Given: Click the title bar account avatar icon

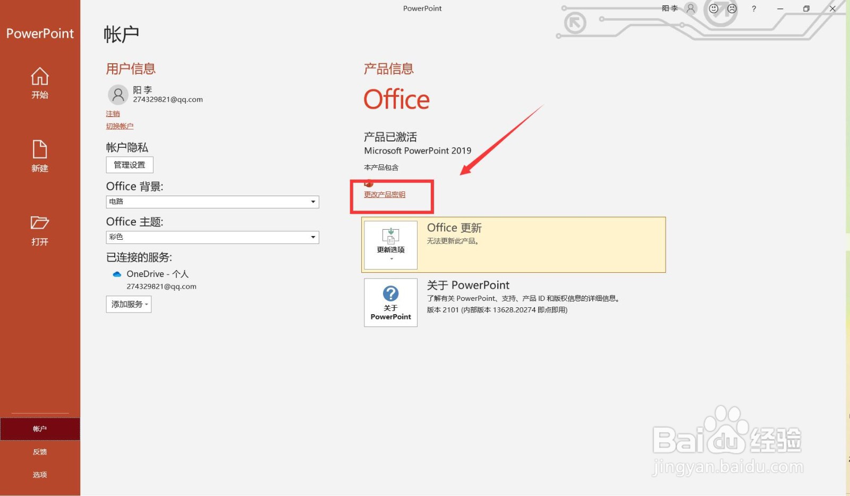Looking at the screenshot, I should coord(691,9).
